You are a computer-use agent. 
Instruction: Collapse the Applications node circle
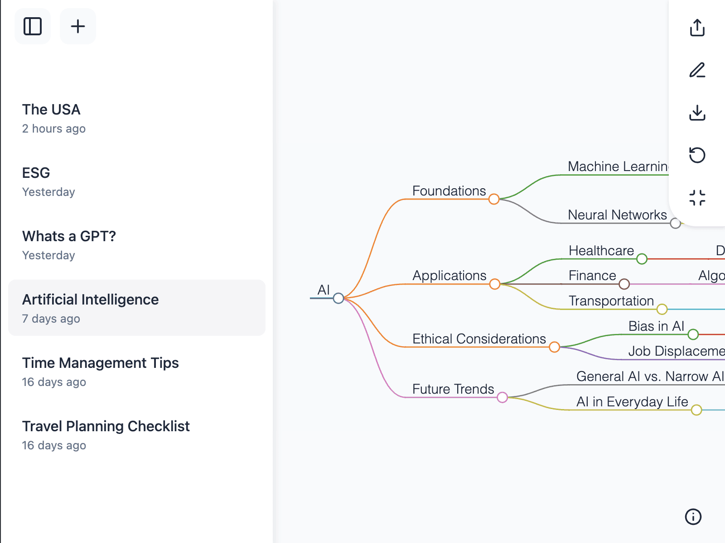point(494,284)
